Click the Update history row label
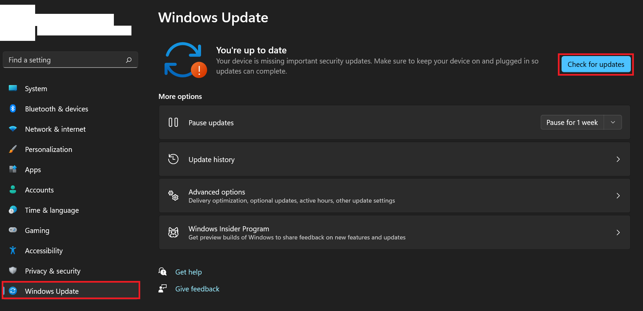Image resolution: width=643 pixels, height=311 pixels. tap(212, 159)
